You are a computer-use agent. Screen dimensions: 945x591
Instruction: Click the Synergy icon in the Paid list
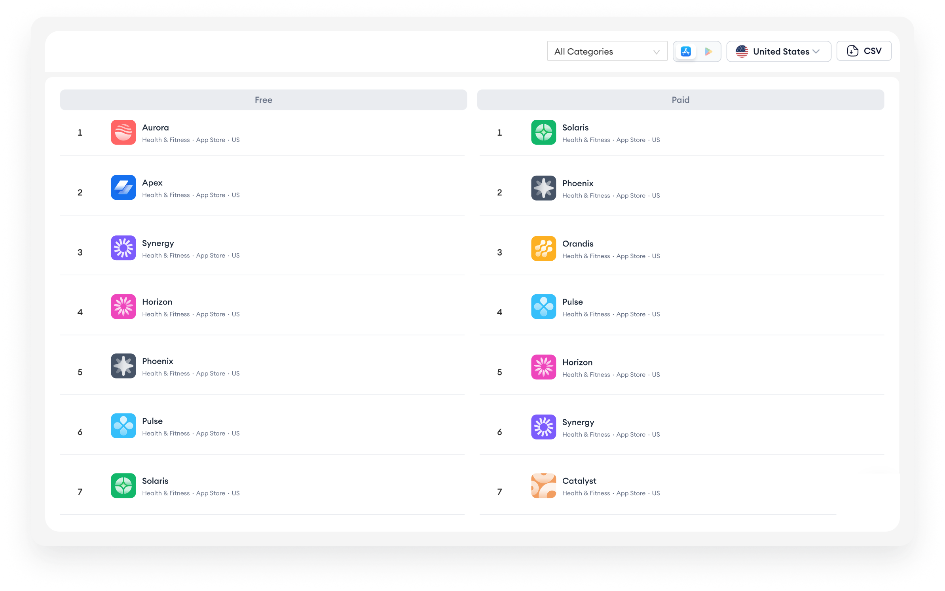click(543, 427)
